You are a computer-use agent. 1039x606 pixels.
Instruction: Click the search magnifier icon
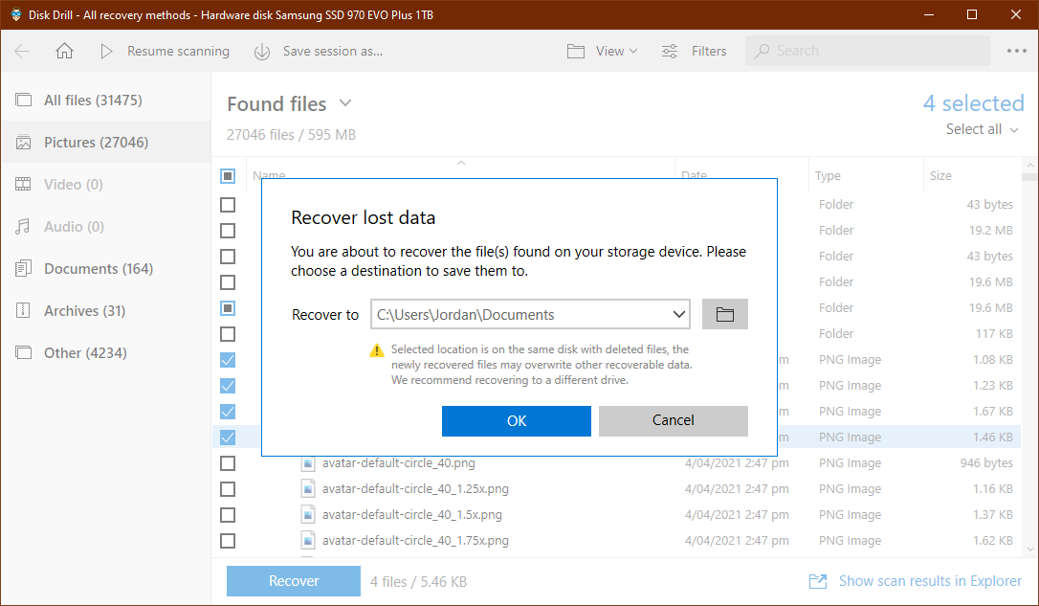763,50
